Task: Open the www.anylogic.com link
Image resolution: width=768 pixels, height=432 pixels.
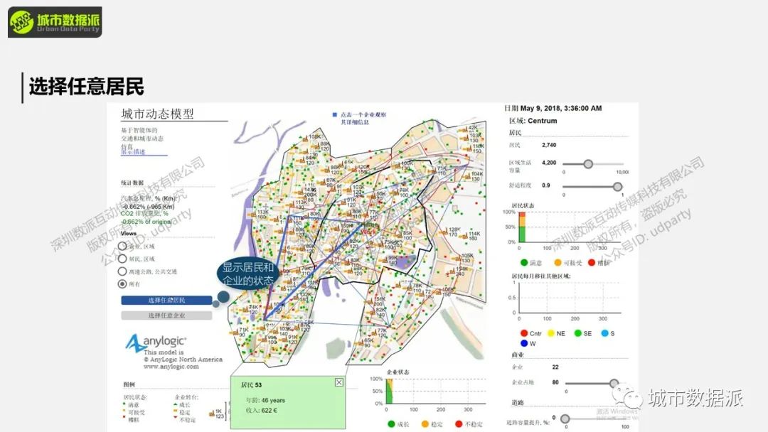Action: point(171,367)
